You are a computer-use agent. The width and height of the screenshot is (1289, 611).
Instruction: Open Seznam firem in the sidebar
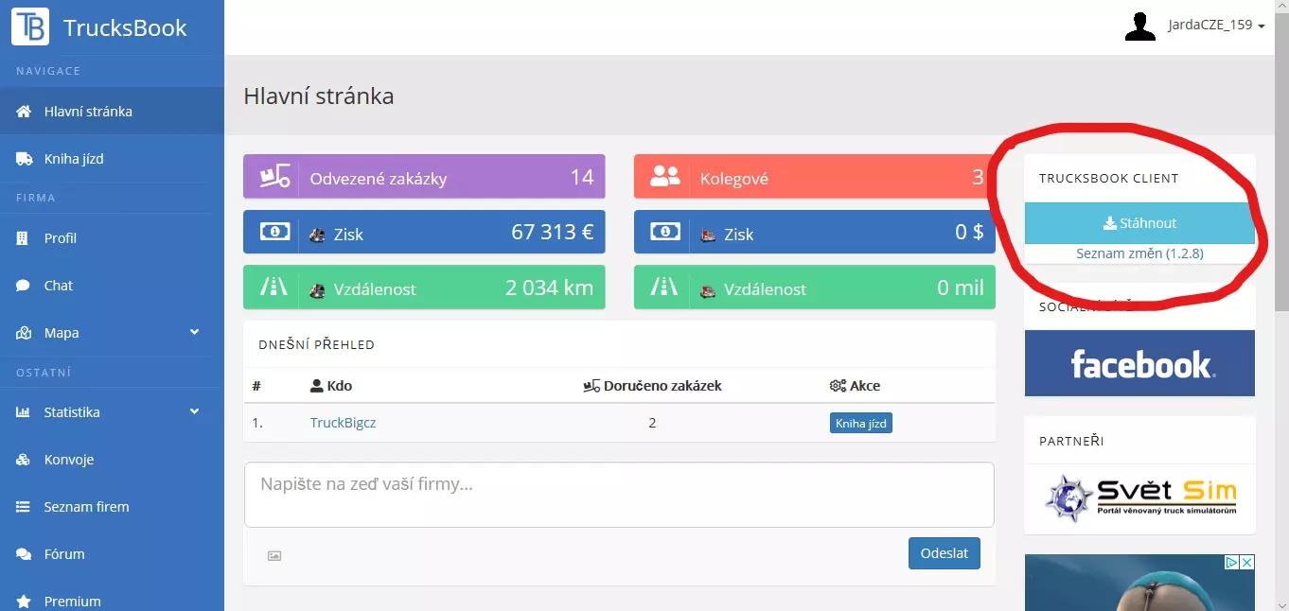coord(112,507)
